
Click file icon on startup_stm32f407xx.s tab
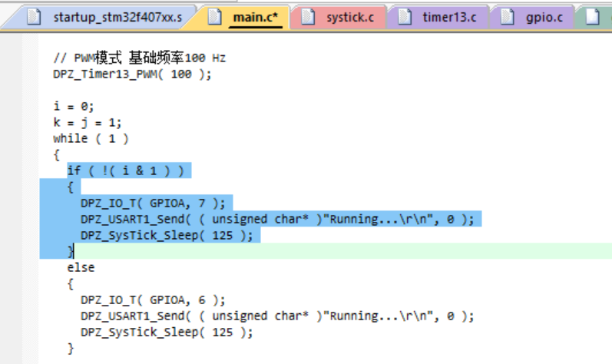point(34,17)
